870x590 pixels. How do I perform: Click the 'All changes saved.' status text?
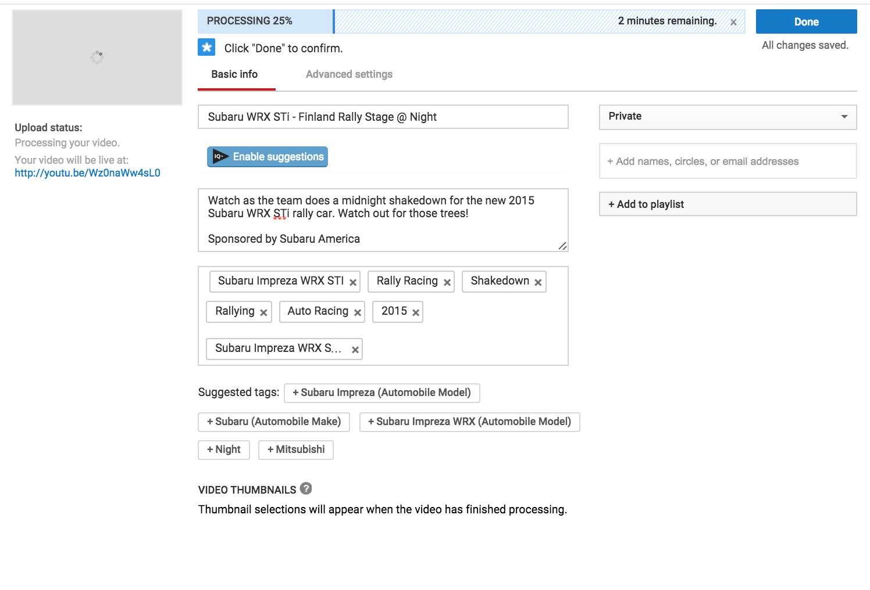[x=805, y=45]
